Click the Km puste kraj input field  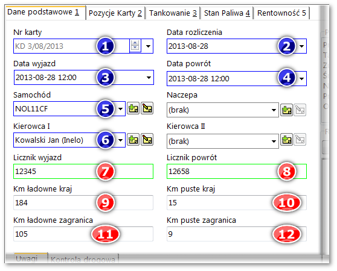[237, 203]
